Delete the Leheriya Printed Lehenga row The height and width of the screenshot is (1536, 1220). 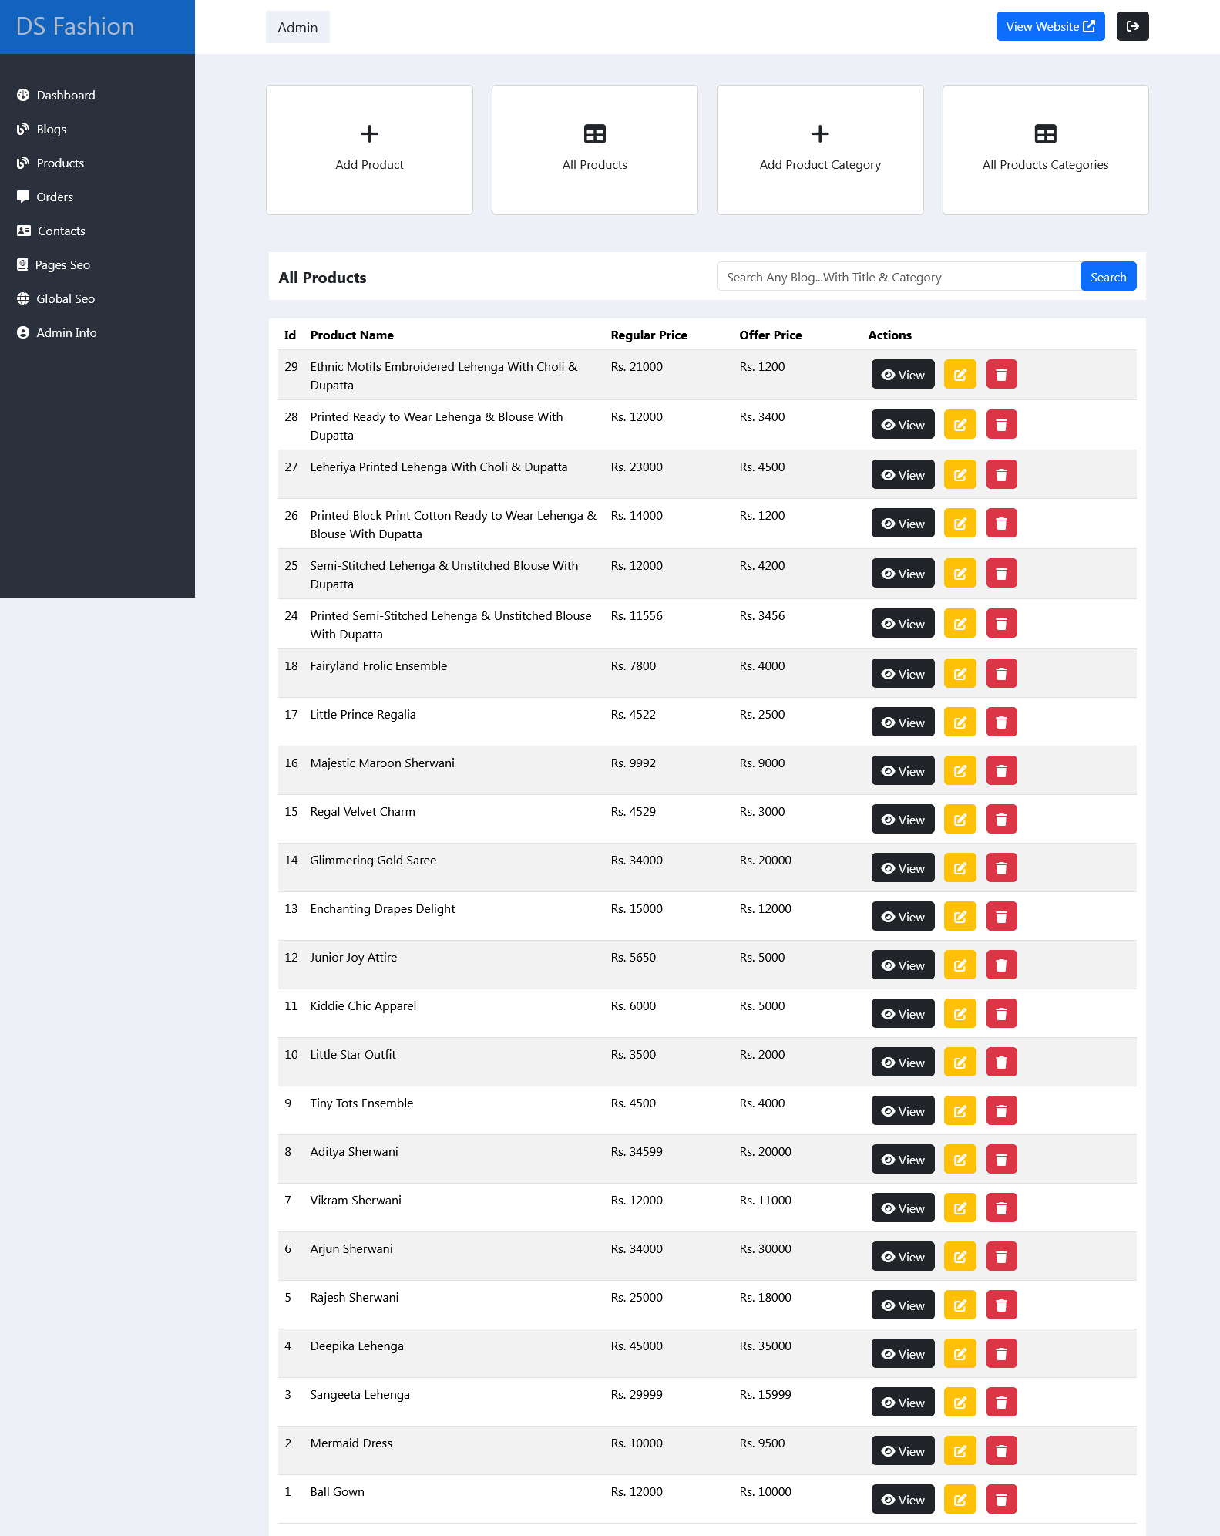(x=1001, y=474)
